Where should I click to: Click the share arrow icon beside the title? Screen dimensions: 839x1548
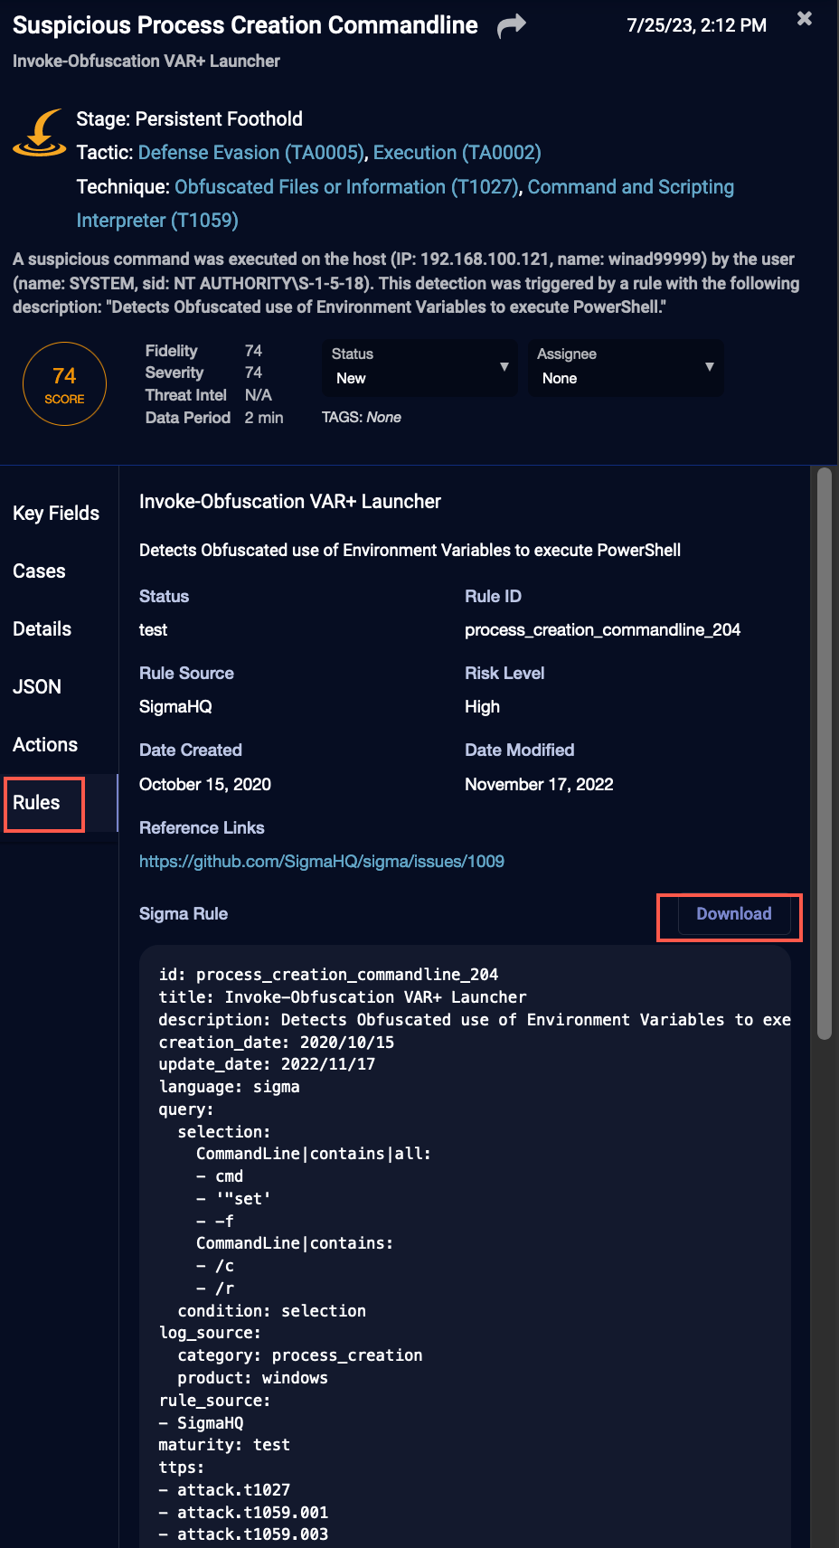[x=511, y=26]
